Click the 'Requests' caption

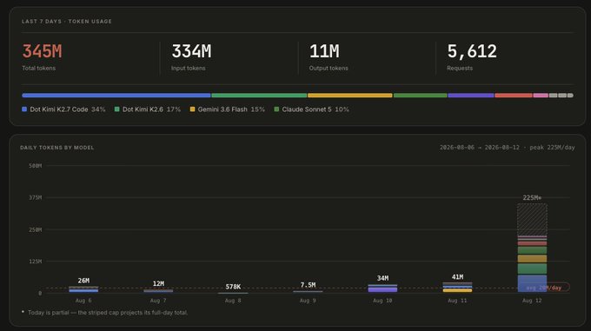tap(460, 68)
